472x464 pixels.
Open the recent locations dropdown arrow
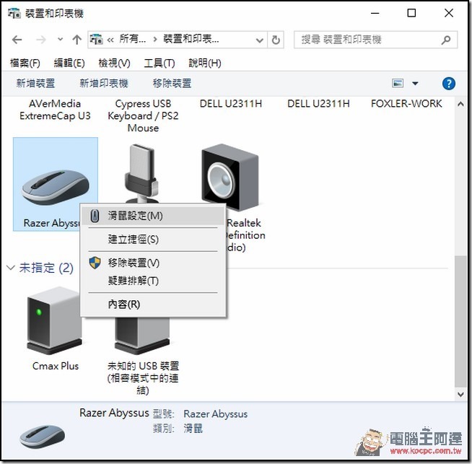click(60, 40)
